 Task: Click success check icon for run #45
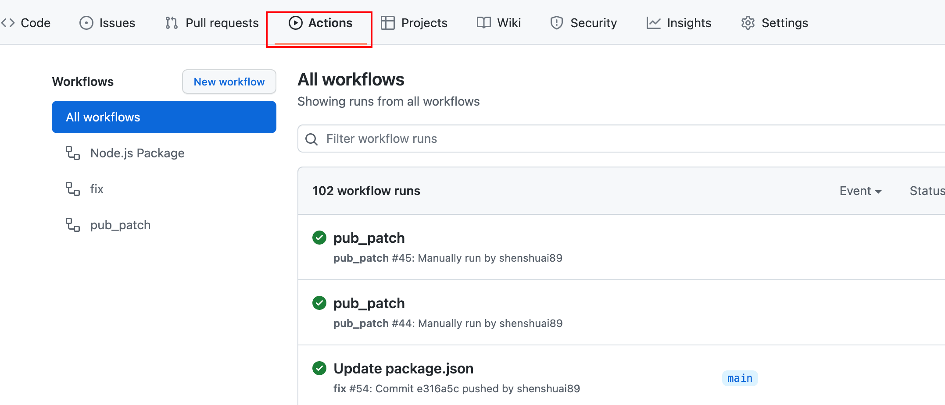pyautogui.click(x=319, y=238)
